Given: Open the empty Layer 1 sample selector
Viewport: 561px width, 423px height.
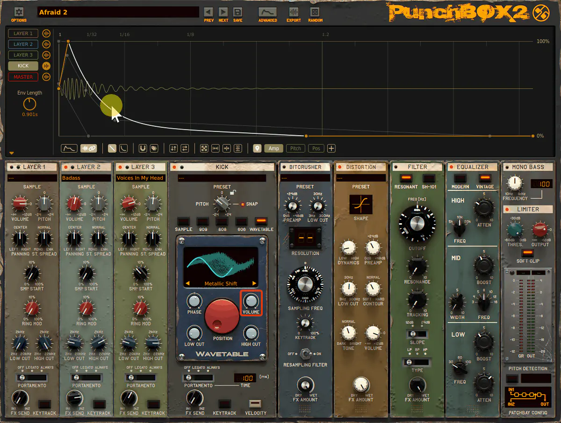Looking at the screenshot, I should coord(32,178).
